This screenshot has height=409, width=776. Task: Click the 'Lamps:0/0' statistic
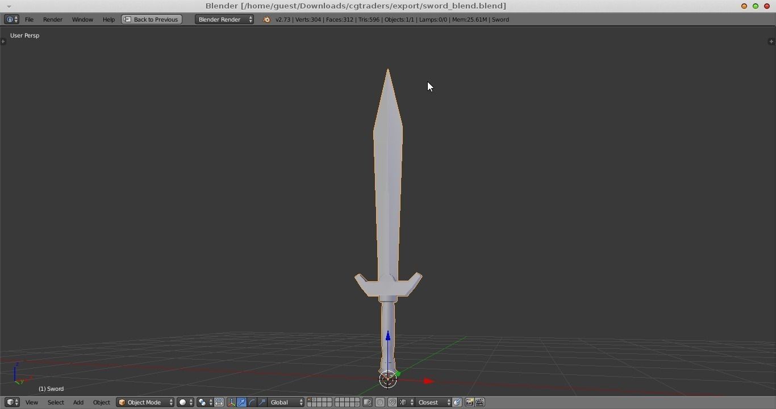(x=433, y=19)
